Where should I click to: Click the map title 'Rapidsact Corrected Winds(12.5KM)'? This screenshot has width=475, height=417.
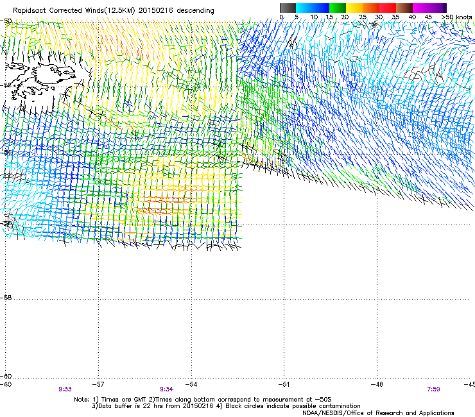coord(74,11)
